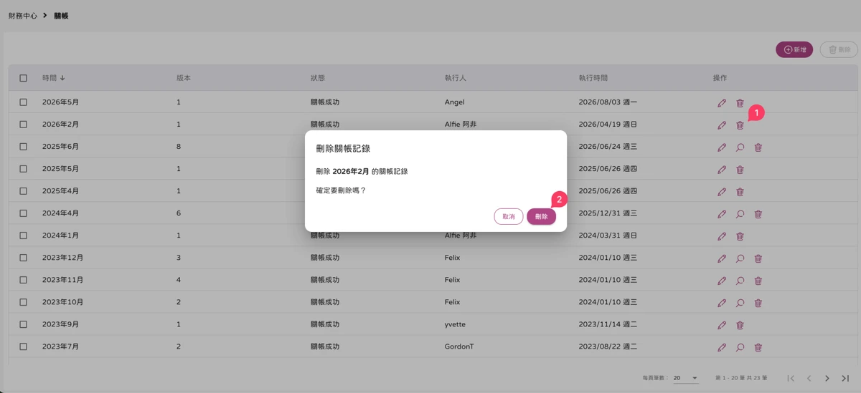Viewport: 861px width, 393px height.
Task: Click the disabled 刪除 button at top right
Action: (x=839, y=49)
